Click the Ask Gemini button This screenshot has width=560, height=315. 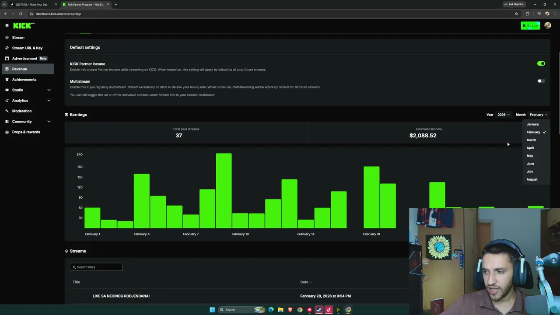(x=514, y=4)
